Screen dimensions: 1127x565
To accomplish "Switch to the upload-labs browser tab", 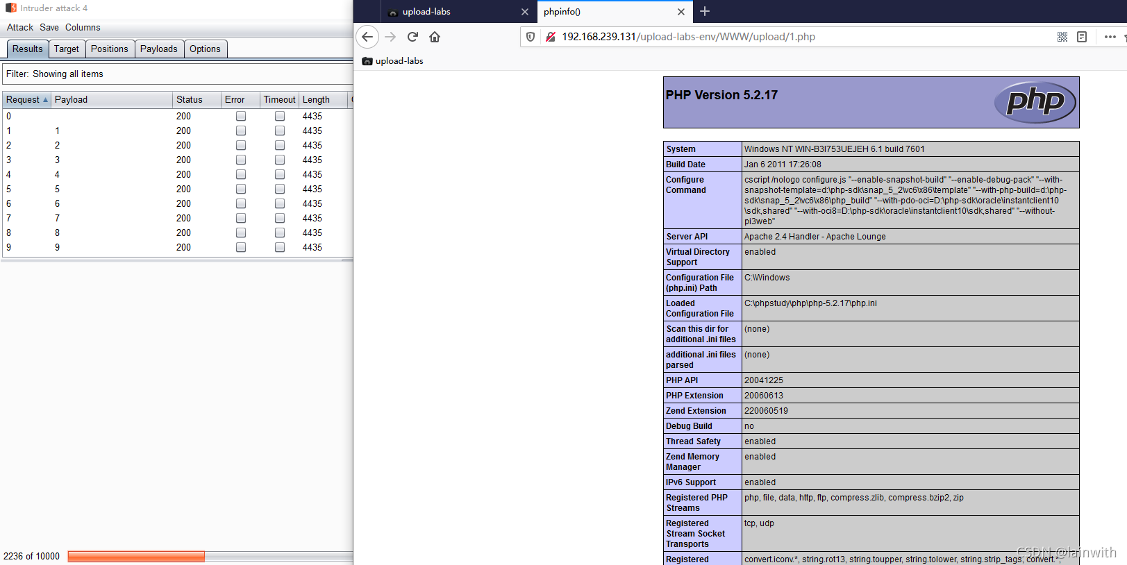I will point(458,12).
